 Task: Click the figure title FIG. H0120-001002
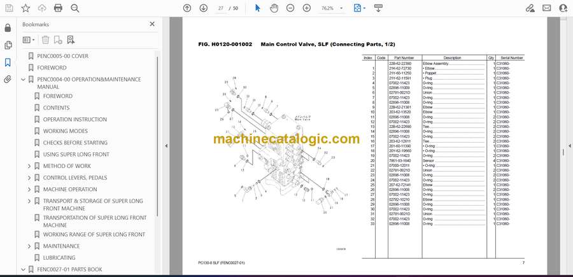click(x=225, y=44)
